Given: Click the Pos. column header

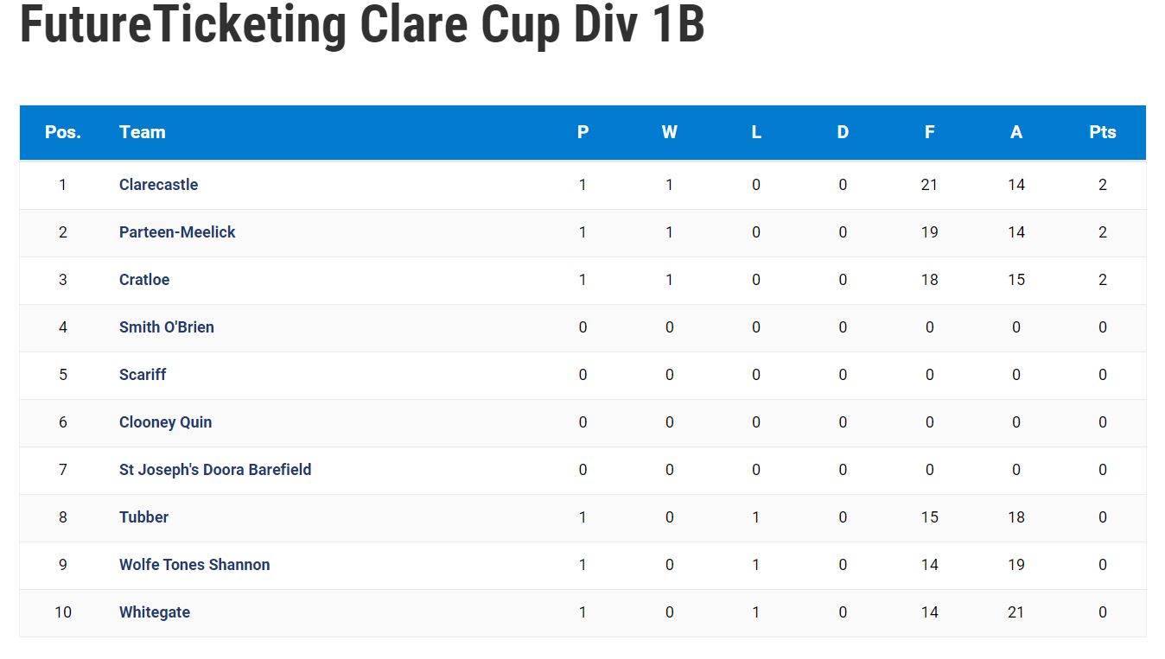Looking at the screenshot, I should (63, 132).
